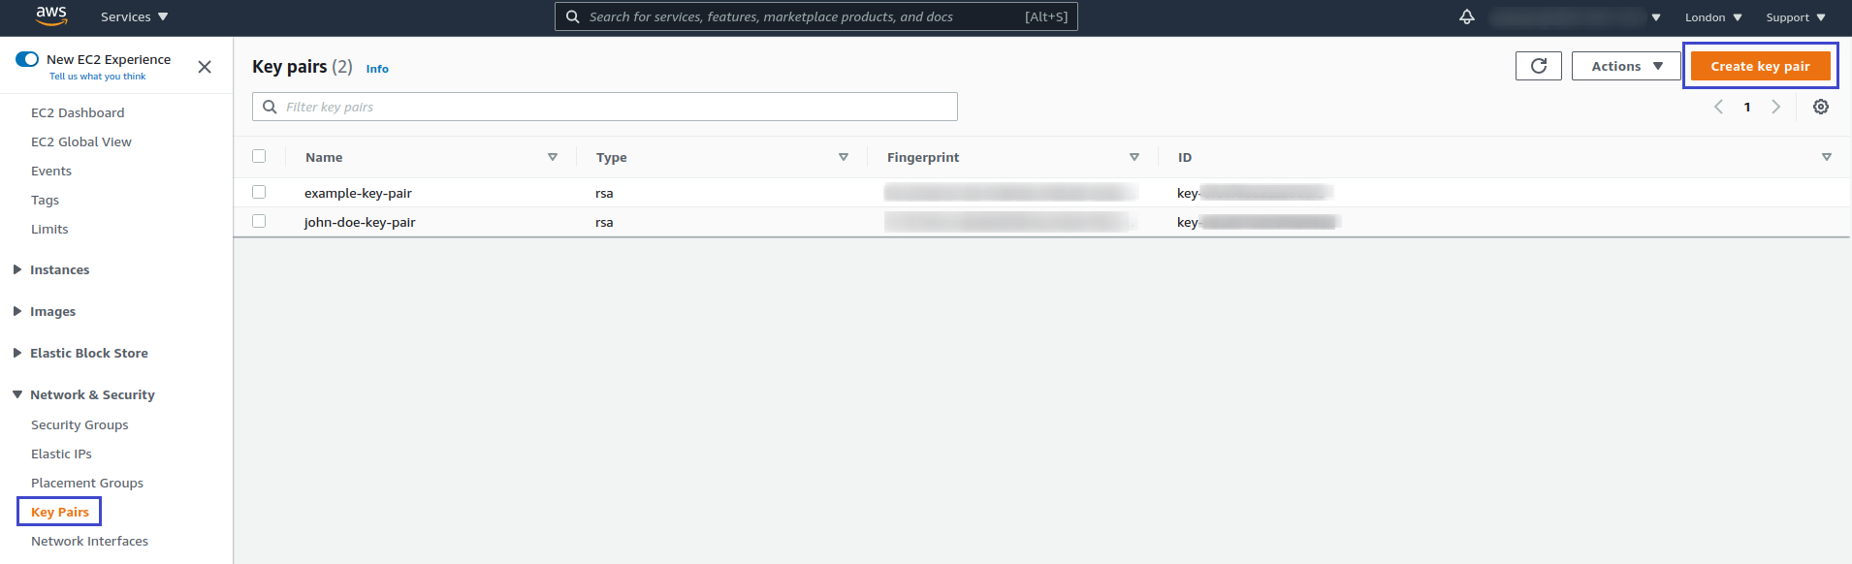Image resolution: width=1852 pixels, height=564 pixels.
Task: Open EC2 Global View
Action: 81,141
